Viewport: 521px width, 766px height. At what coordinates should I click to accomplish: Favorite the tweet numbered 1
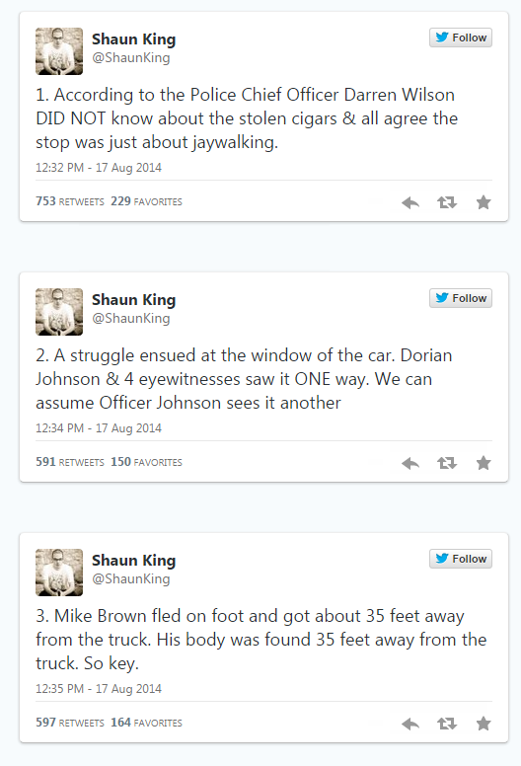click(484, 202)
